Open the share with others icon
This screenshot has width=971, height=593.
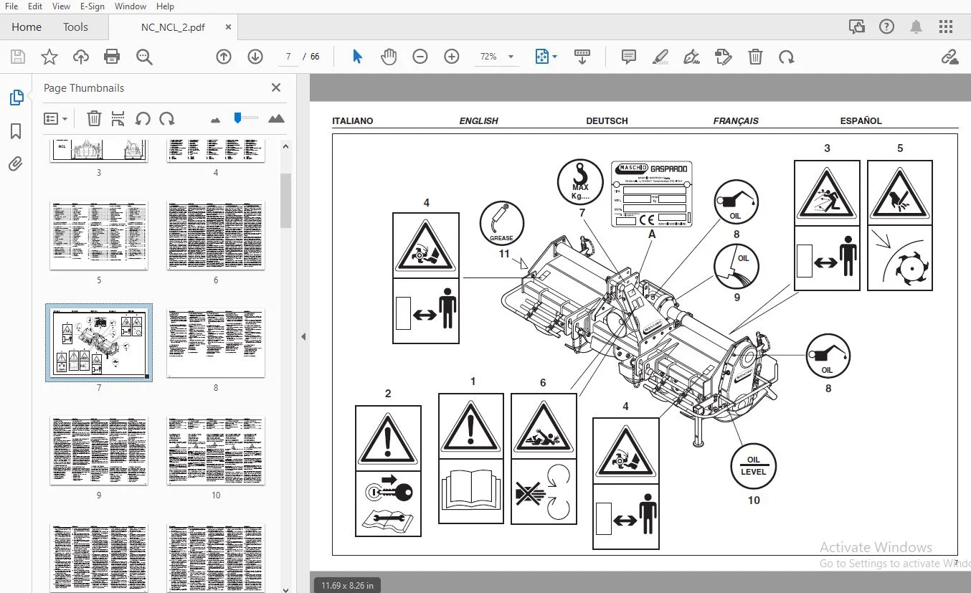pyautogui.click(x=857, y=27)
